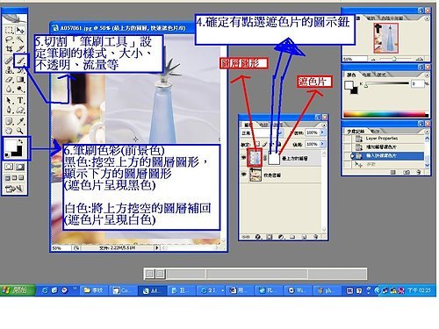Toggle the layer-mask link icon

[264, 158]
